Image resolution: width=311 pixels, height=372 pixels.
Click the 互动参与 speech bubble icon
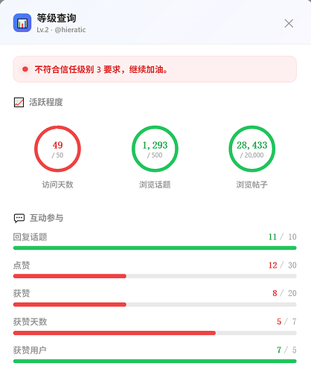pos(19,218)
